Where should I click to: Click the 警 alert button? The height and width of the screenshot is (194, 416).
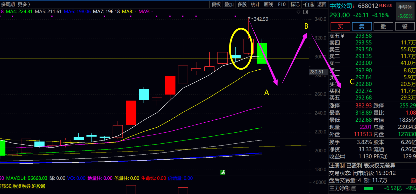point(405,26)
